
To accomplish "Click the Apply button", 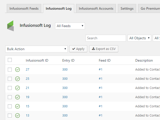I will (78, 49).
